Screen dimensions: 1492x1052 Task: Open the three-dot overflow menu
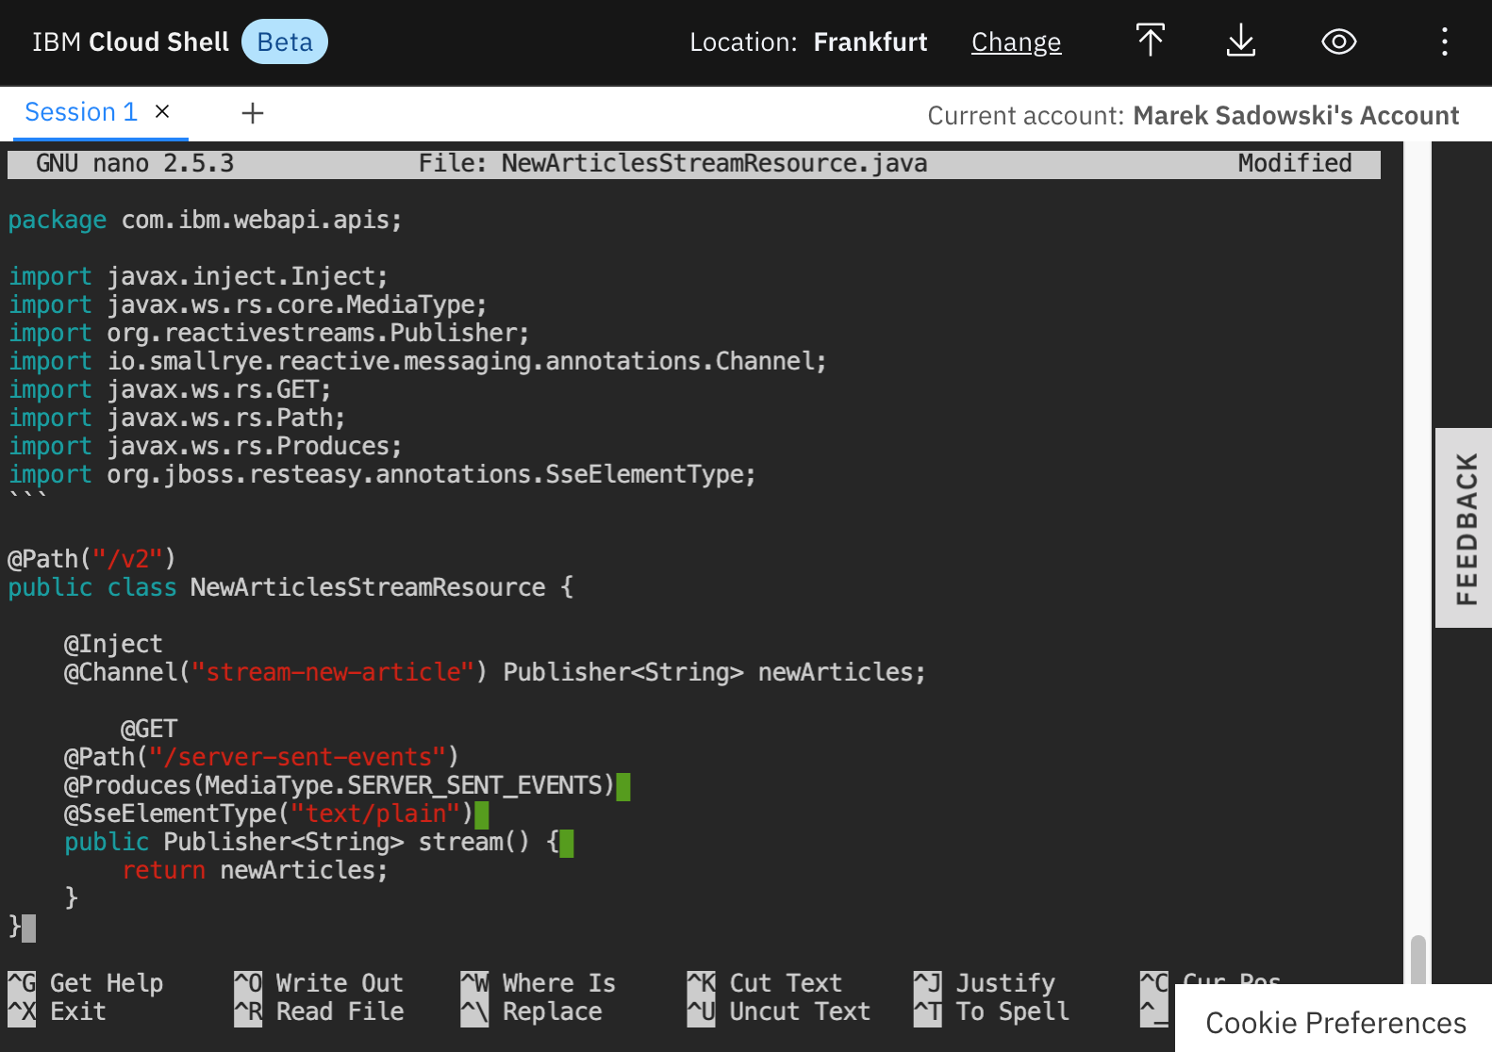point(1444,41)
